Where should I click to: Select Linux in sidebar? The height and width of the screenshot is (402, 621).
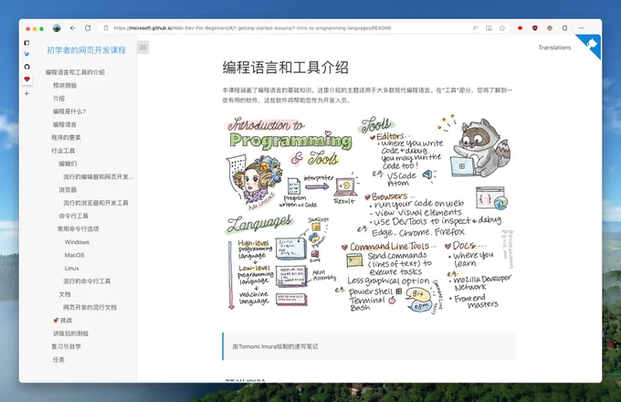(71, 268)
